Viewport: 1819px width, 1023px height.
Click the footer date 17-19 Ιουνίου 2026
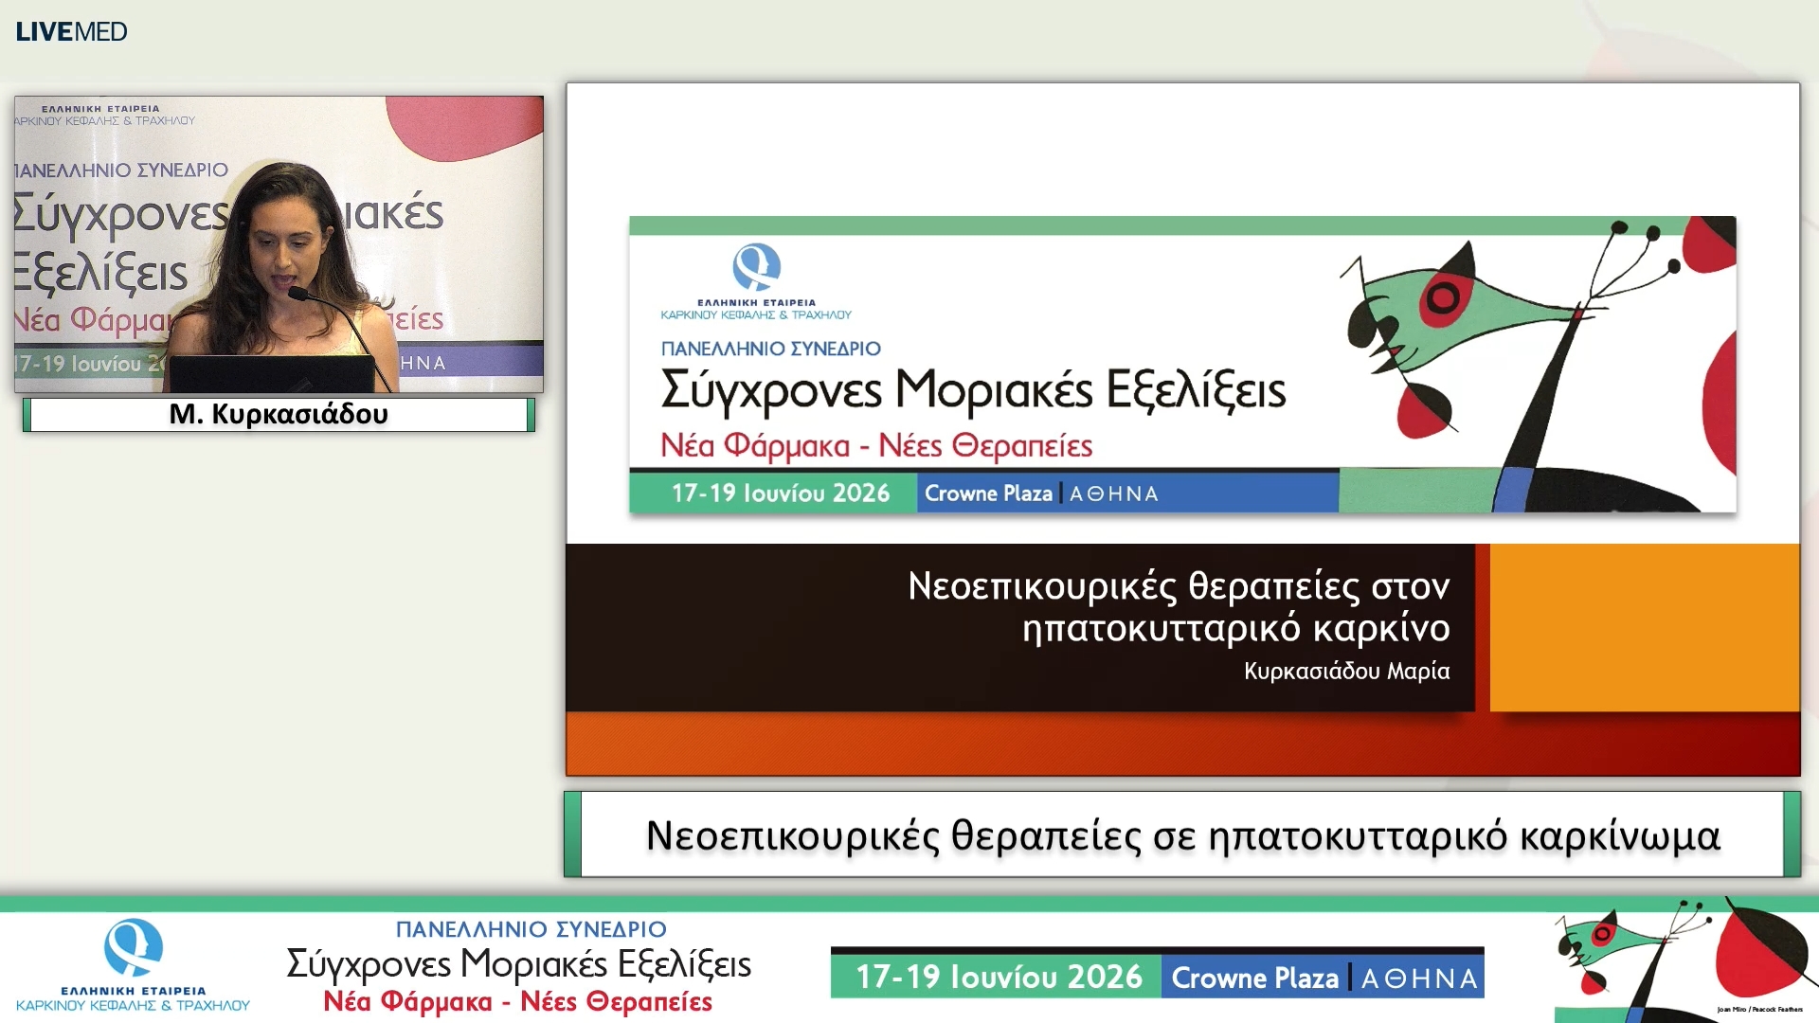[x=998, y=977]
